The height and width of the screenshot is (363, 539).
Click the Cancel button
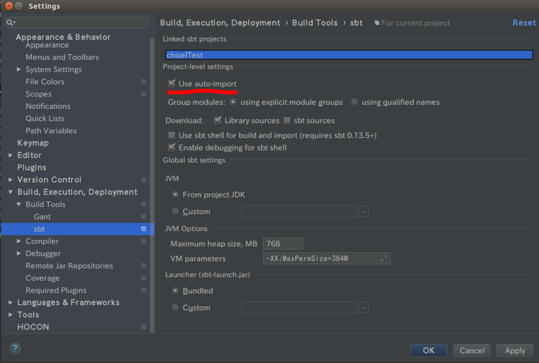pyautogui.click(x=472, y=350)
